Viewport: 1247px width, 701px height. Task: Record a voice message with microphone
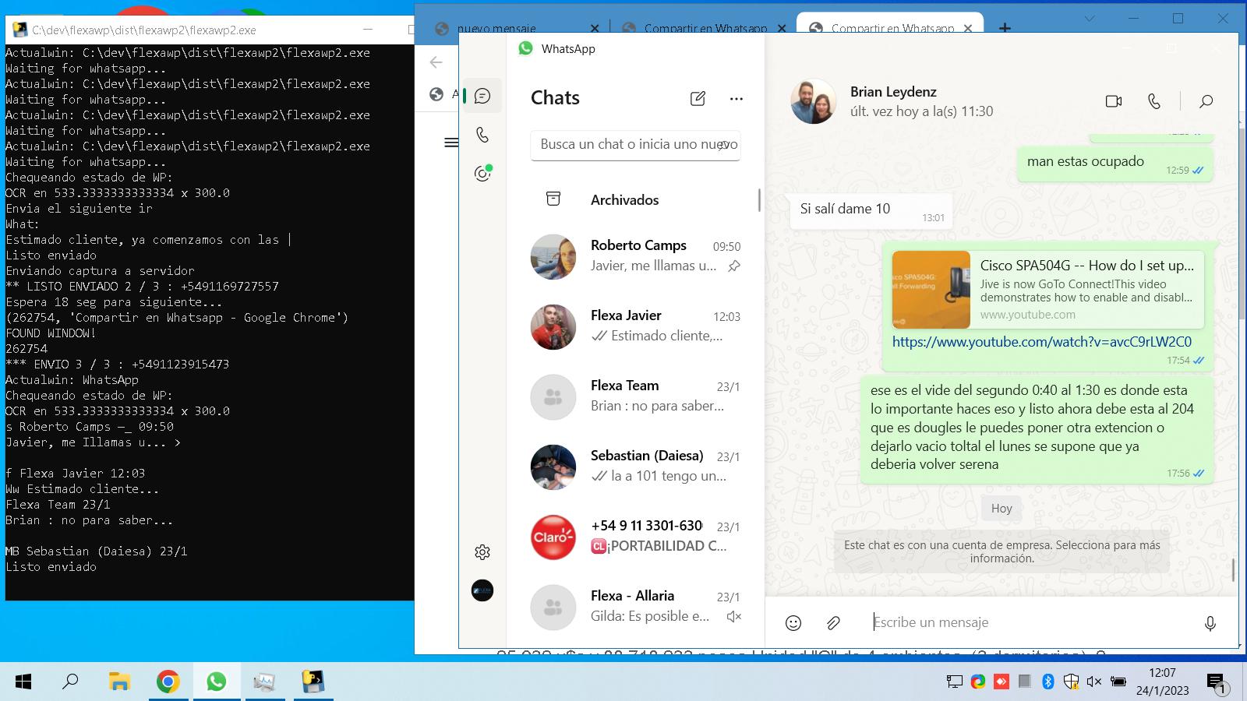pyautogui.click(x=1210, y=622)
